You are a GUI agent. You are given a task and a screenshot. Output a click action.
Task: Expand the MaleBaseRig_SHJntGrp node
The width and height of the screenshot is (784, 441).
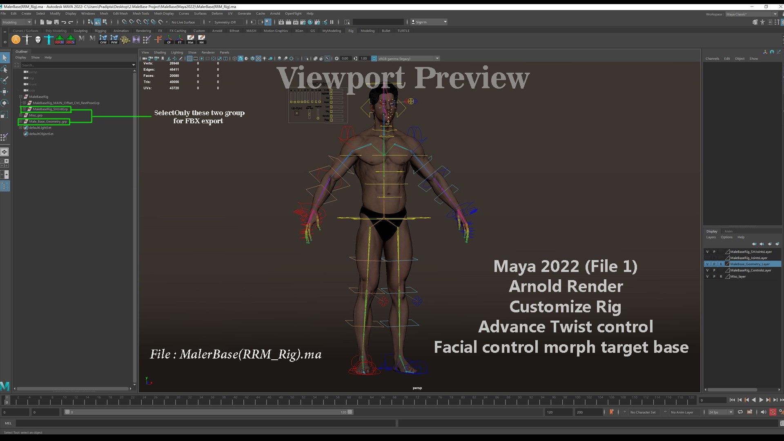[x=24, y=109]
